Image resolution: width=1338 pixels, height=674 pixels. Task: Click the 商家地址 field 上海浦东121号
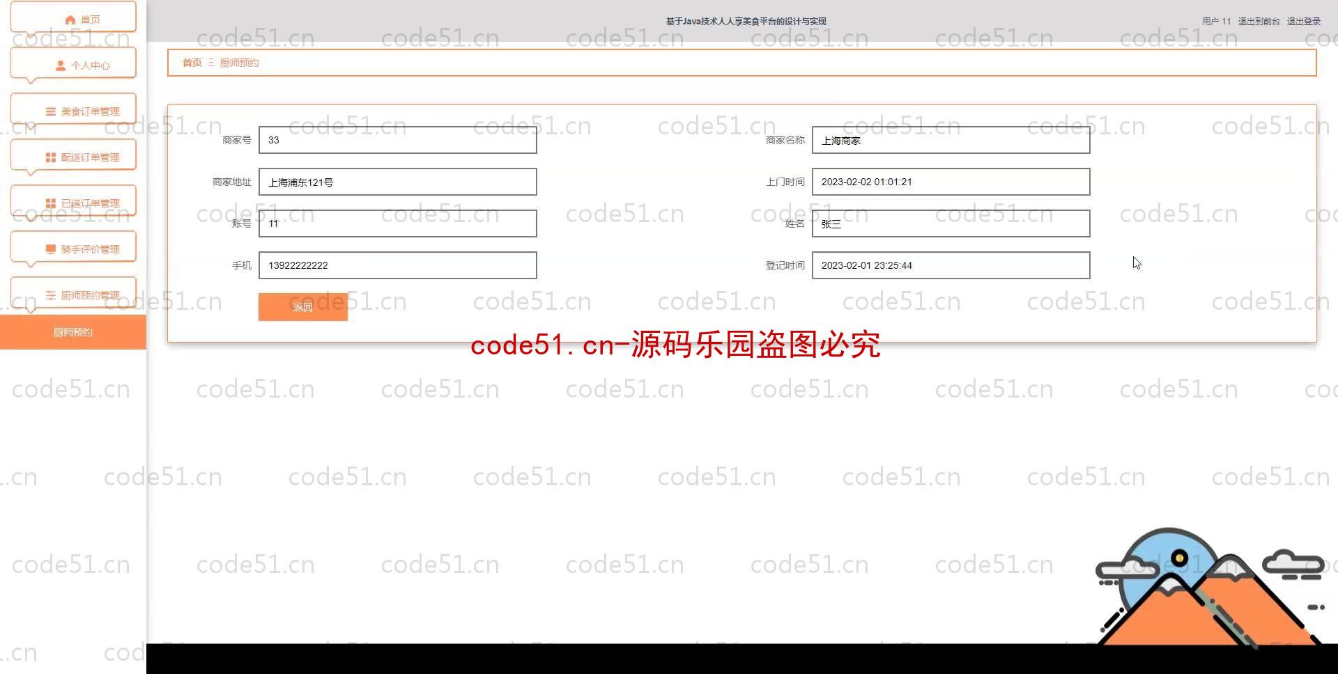[x=398, y=182]
